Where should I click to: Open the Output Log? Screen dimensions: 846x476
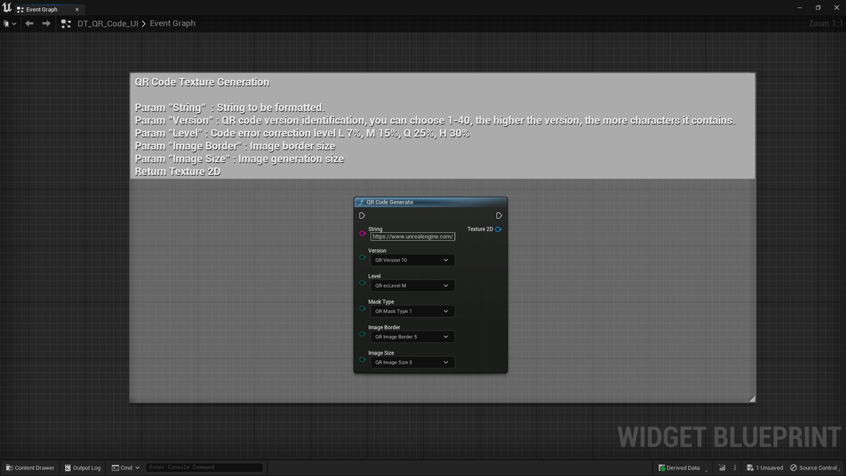click(83, 468)
